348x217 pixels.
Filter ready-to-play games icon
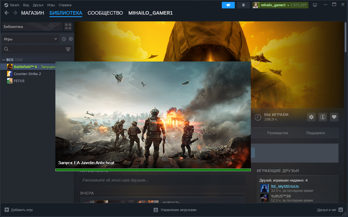71,39
